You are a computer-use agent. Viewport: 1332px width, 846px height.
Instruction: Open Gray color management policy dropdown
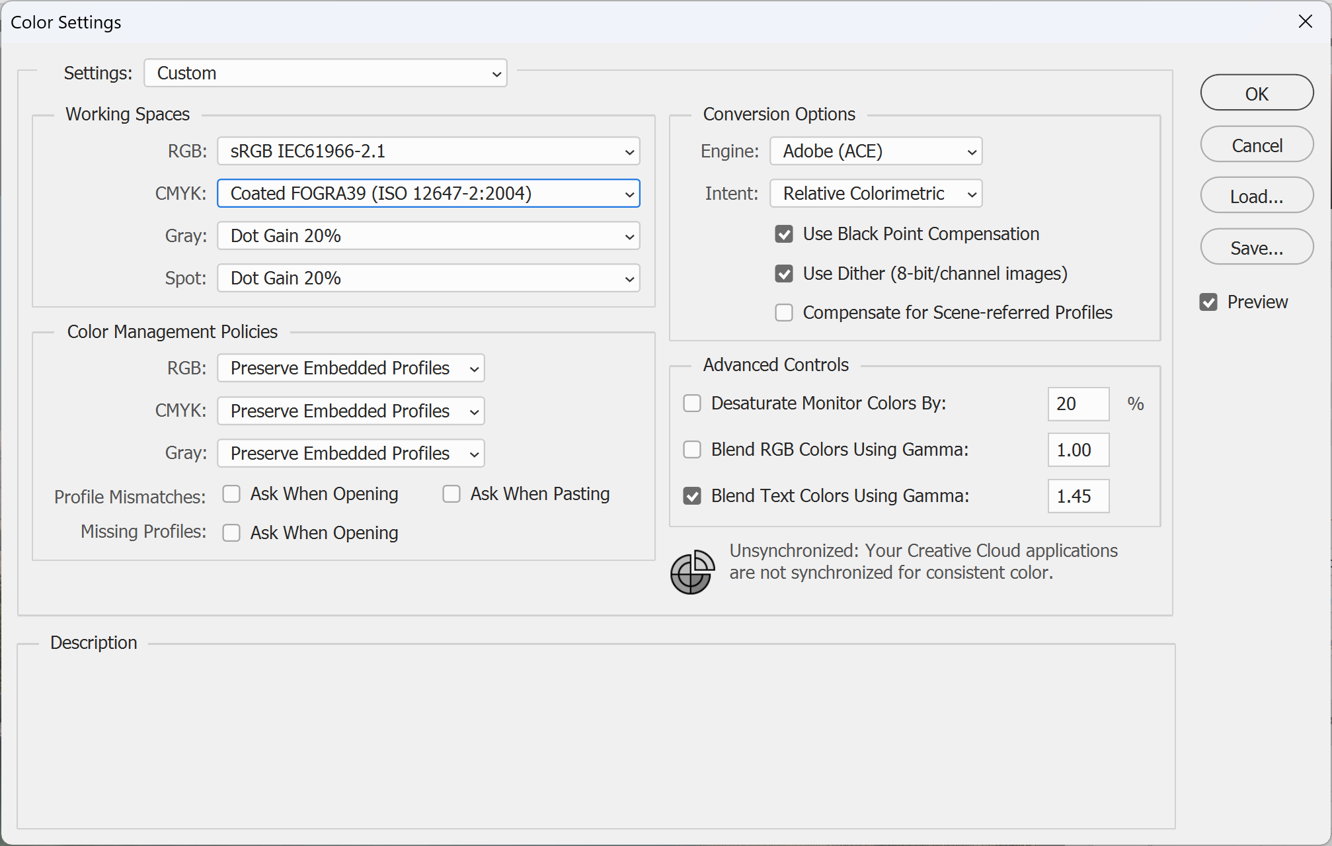(351, 453)
